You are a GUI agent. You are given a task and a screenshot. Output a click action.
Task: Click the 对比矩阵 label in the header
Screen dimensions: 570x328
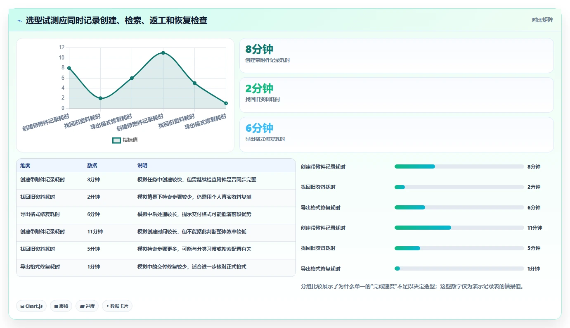[x=542, y=20]
